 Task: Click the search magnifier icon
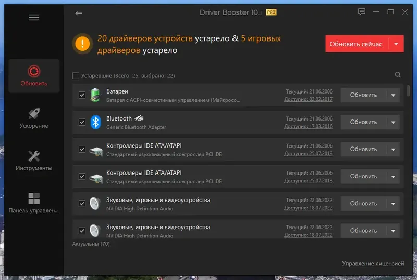pos(398,75)
